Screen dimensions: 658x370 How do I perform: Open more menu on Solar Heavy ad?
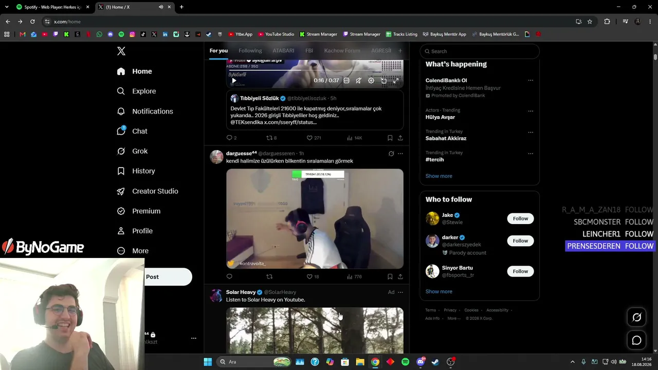pos(400,292)
